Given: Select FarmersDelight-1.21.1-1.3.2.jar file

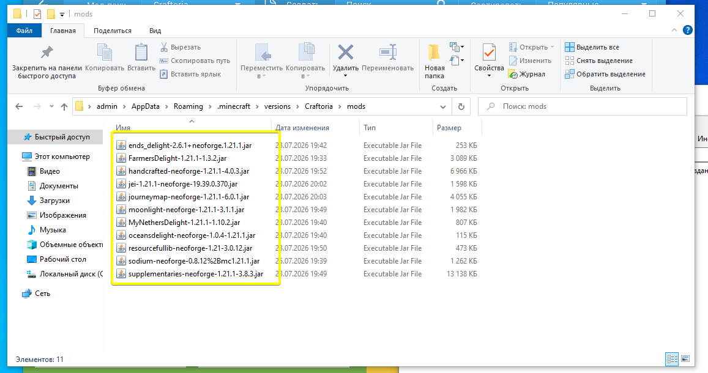Looking at the screenshot, I should coord(177,158).
